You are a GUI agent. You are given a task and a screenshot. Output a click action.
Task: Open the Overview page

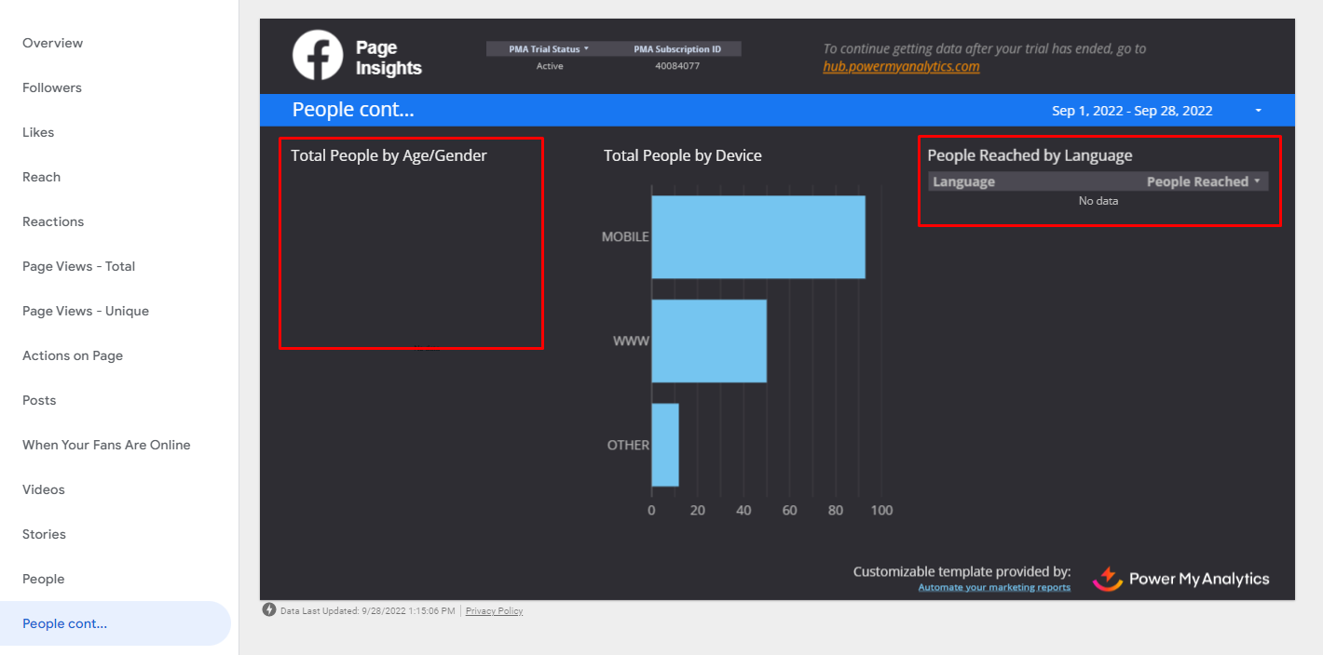[53, 43]
